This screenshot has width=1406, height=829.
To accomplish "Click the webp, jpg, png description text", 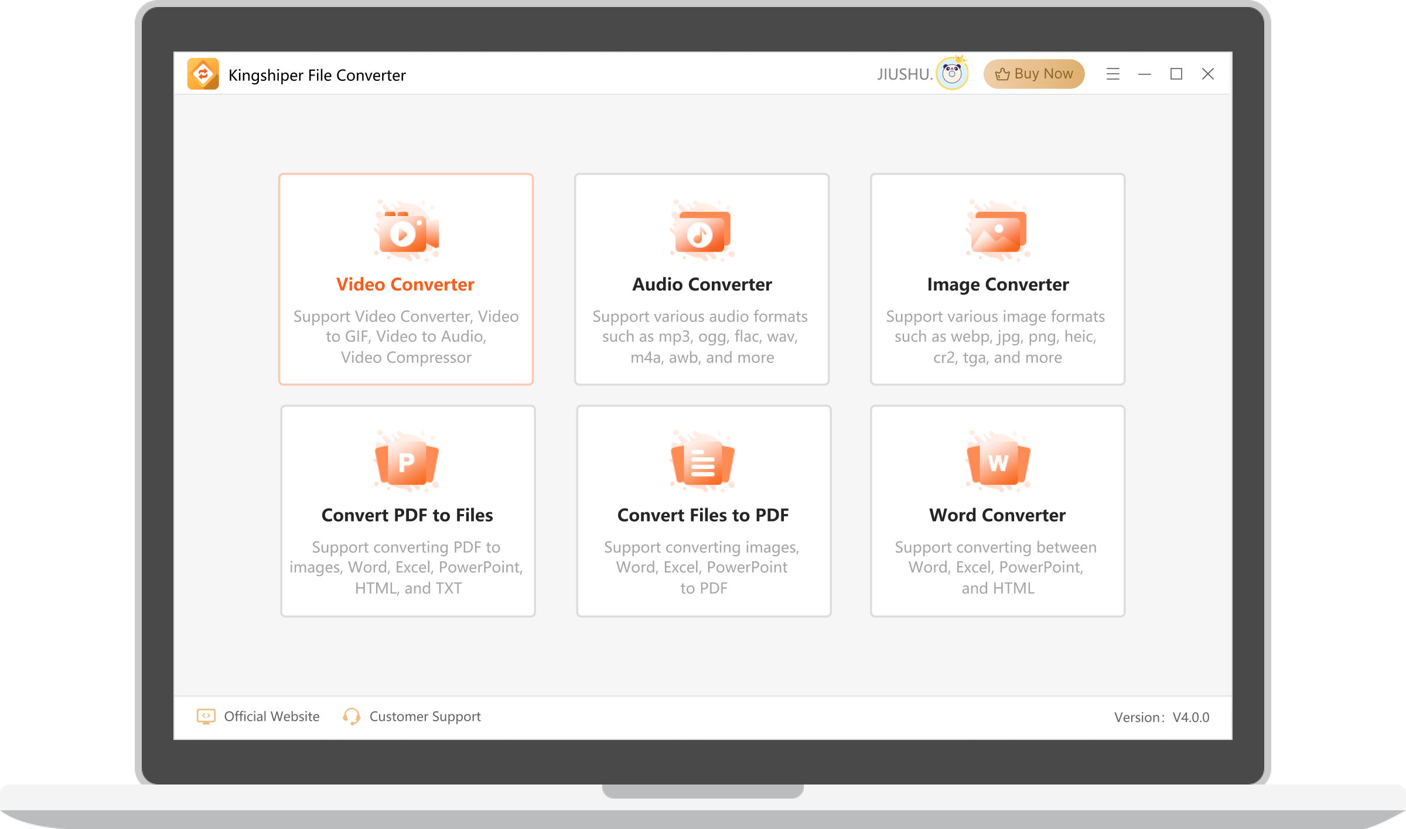I will [995, 337].
